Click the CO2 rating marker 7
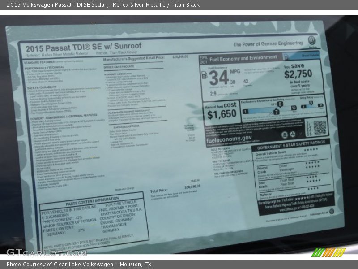The width and height of the screenshot is (358, 269). tap(276, 112)
